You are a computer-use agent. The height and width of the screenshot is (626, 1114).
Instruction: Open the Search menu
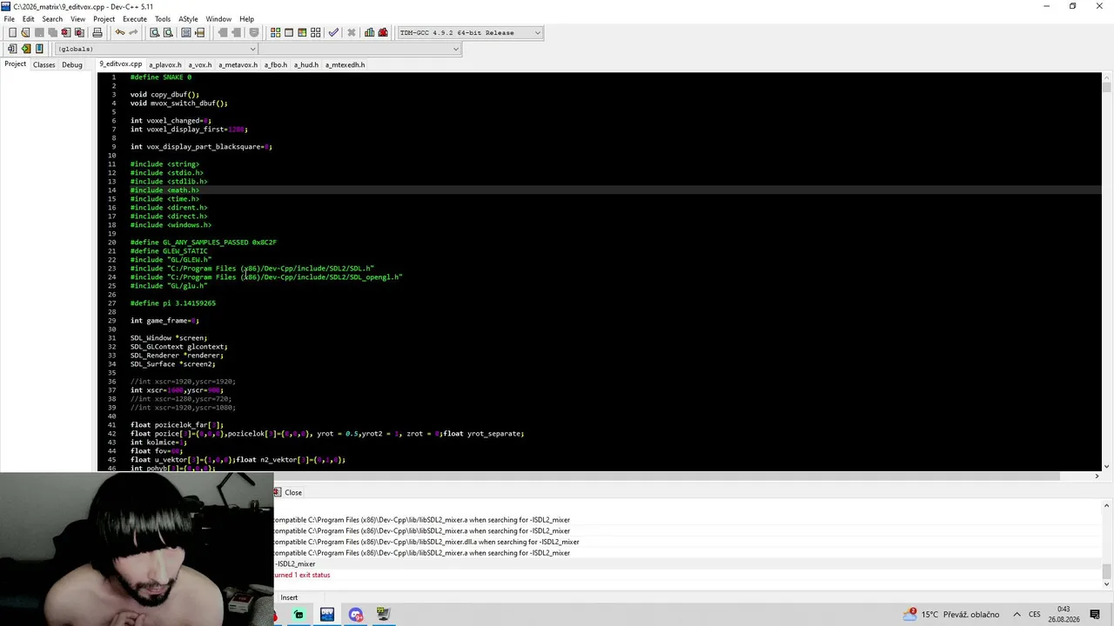pos(52,19)
